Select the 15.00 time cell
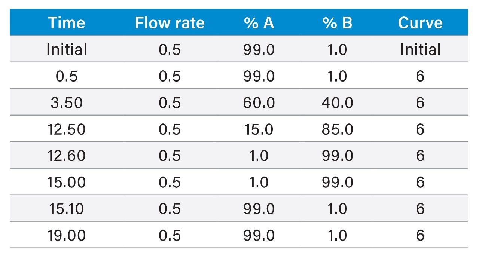This screenshot has width=479, height=254. 67,182
